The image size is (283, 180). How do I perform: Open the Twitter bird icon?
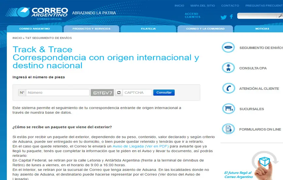(x=224, y=17)
